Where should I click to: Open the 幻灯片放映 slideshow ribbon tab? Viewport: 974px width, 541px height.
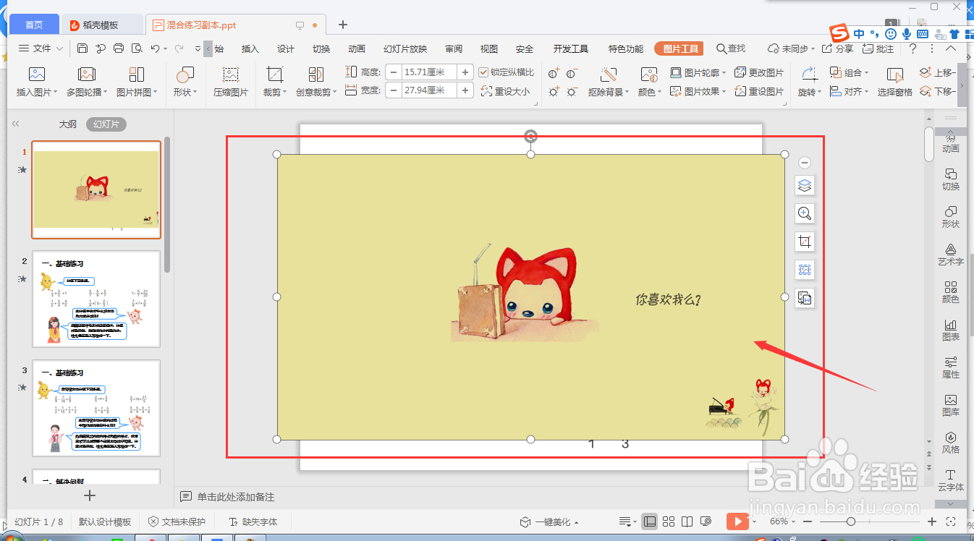(x=405, y=49)
